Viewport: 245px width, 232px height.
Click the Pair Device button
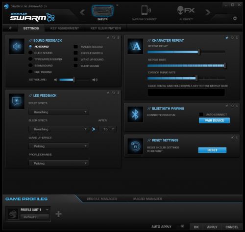(214, 120)
